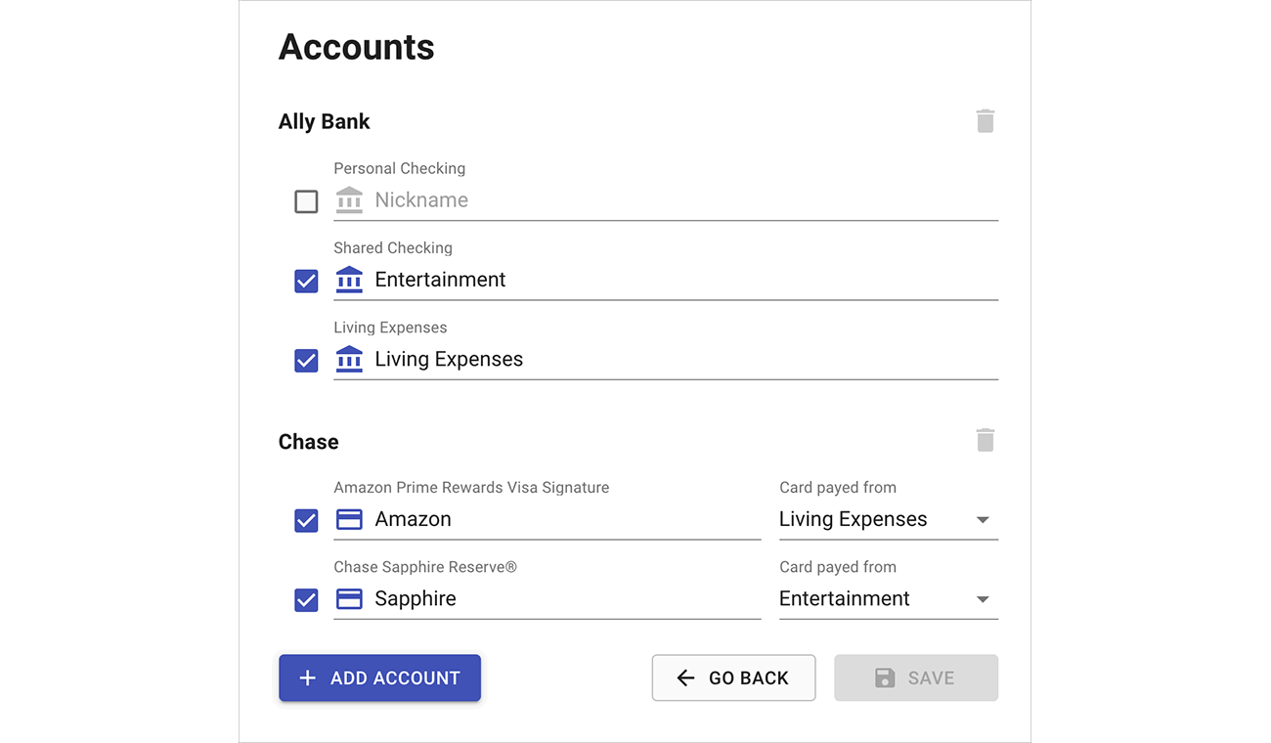Toggle the Amazon Prime Rewards Visa checkbox

pos(306,520)
